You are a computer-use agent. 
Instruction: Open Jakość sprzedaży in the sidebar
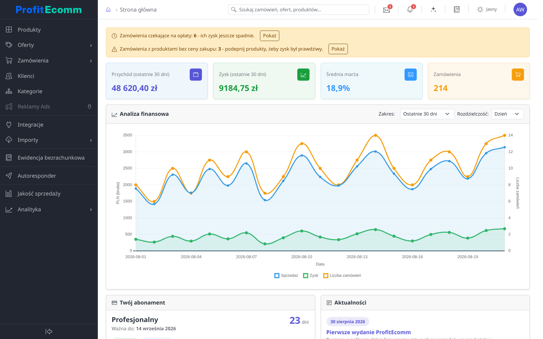click(49, 194)
